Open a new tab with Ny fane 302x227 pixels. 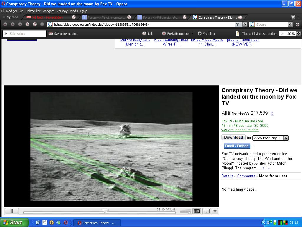(11, 17)
